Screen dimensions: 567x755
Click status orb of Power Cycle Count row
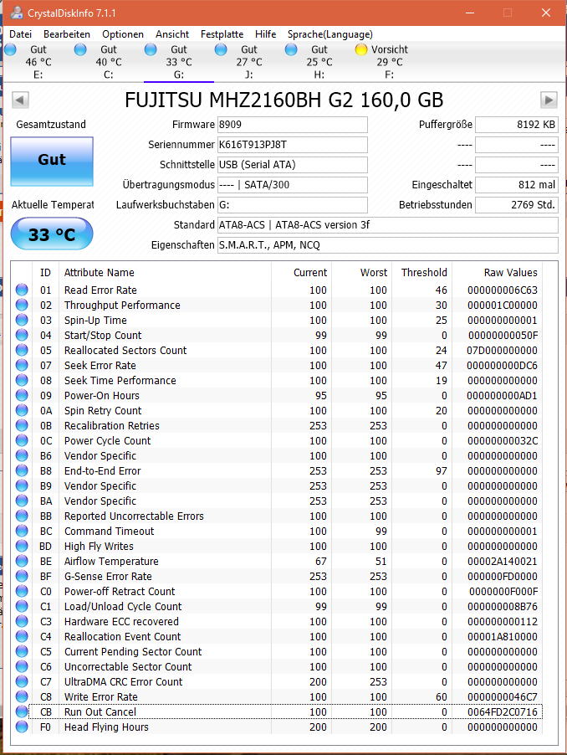point(22,440)
